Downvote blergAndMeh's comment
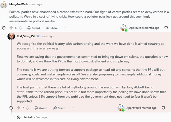171x122 pixels. (20, 28)
